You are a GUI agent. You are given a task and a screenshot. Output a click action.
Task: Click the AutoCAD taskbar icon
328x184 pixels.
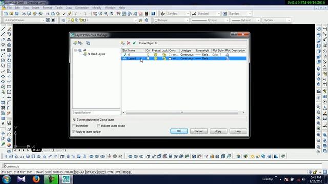tap(66, 179)
